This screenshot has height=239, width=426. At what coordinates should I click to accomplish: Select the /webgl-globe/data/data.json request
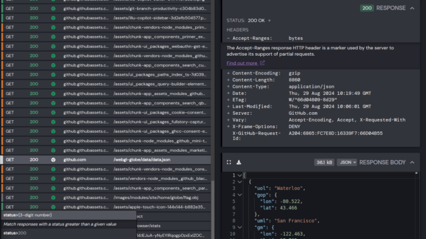pos(106,160)
